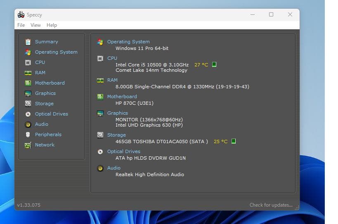Click the Windows 11 Pro 64-bit text
This screenshot has height=224, width=338.
point(142,48)
